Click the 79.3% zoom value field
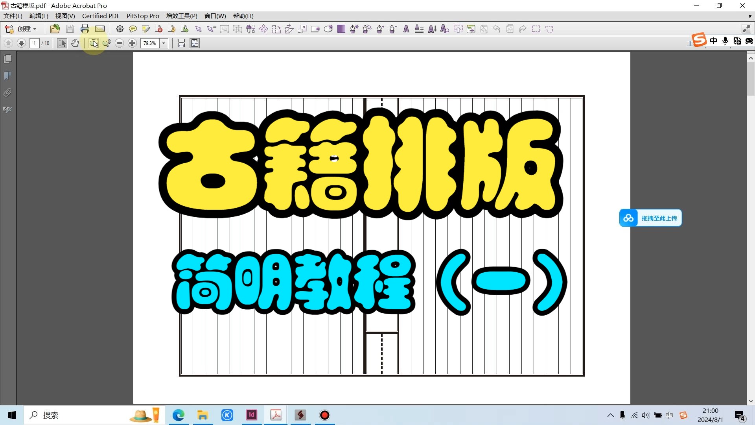 coord(150,43)
